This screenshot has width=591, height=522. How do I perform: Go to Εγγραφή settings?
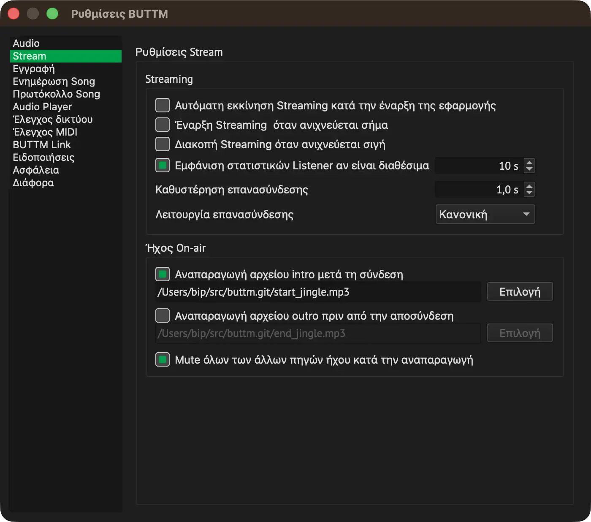click(x=66, y=69)
